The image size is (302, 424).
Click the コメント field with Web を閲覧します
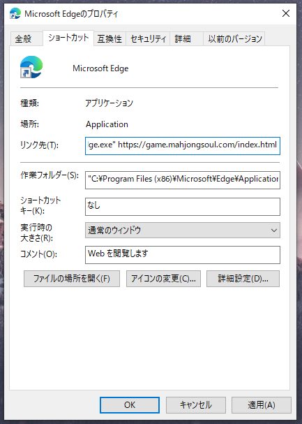[x=183, y=255]
